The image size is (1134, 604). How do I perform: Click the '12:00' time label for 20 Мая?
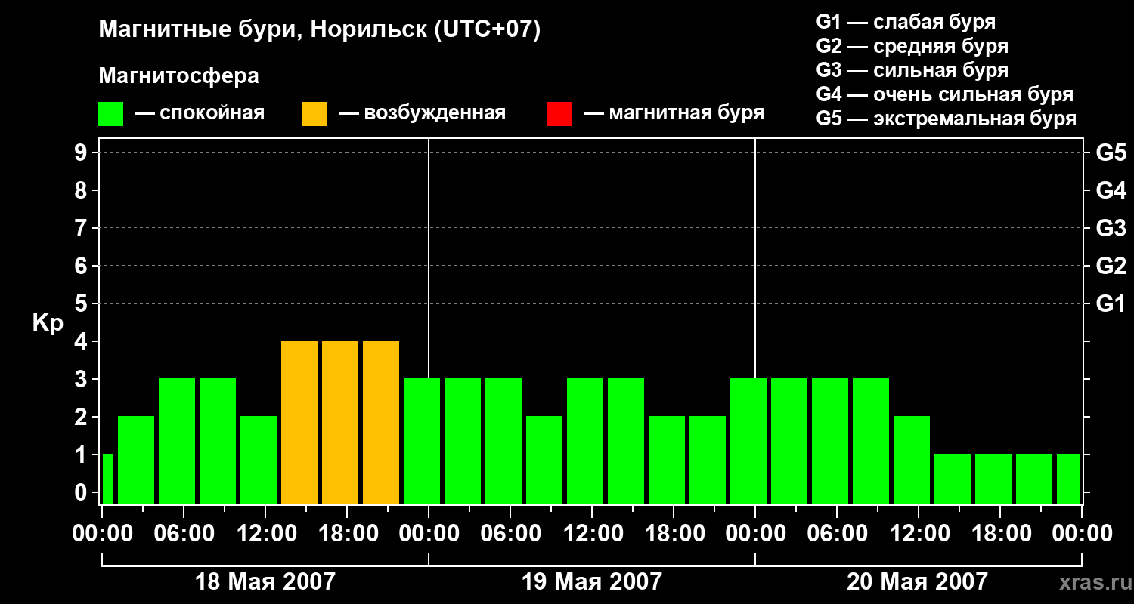coord(919,533)
